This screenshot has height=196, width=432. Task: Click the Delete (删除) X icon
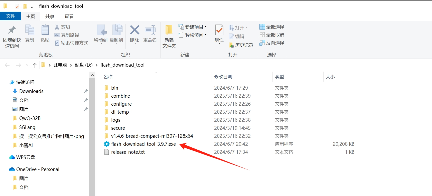[134, 30]
